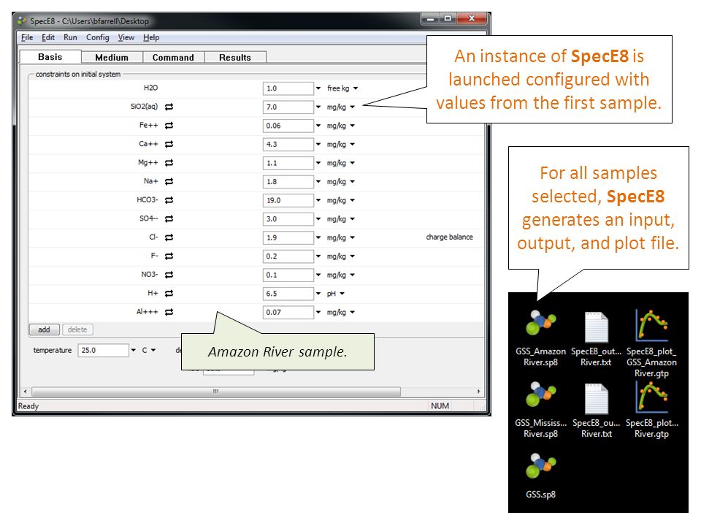
Task: Switch to the Medium tab
Action: pos(112,57)
